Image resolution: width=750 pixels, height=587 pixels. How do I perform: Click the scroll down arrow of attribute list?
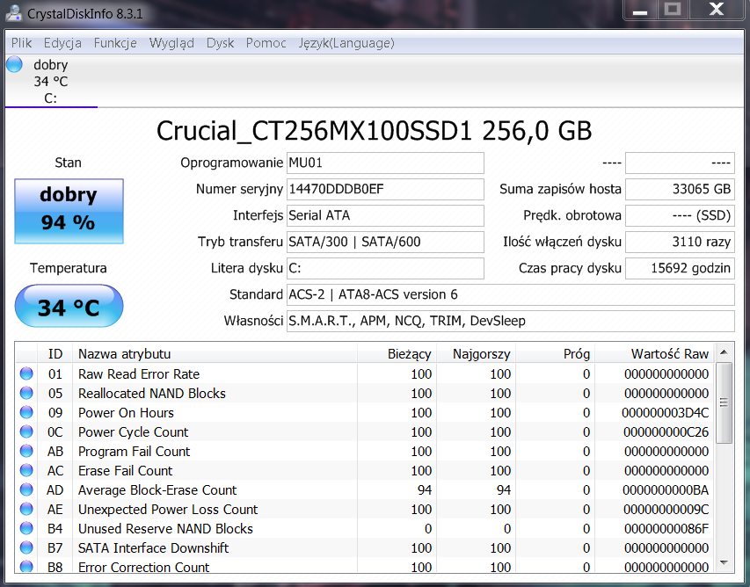724,562
